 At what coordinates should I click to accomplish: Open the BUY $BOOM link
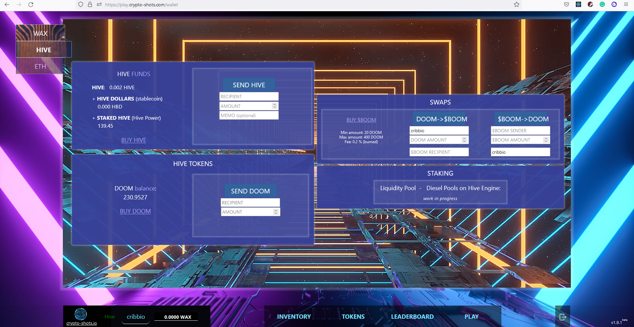click(x=361, y=120)
